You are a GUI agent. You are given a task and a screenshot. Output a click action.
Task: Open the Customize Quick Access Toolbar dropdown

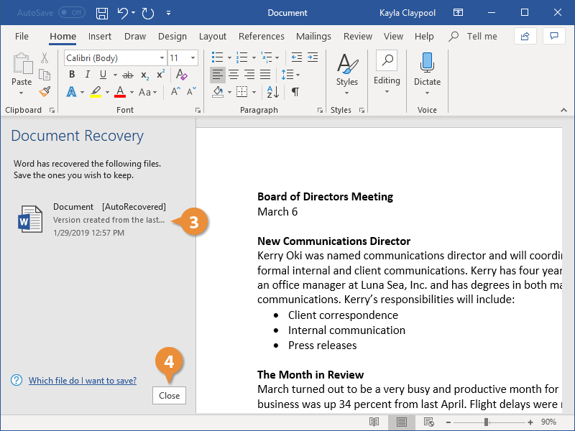[168, 13]
